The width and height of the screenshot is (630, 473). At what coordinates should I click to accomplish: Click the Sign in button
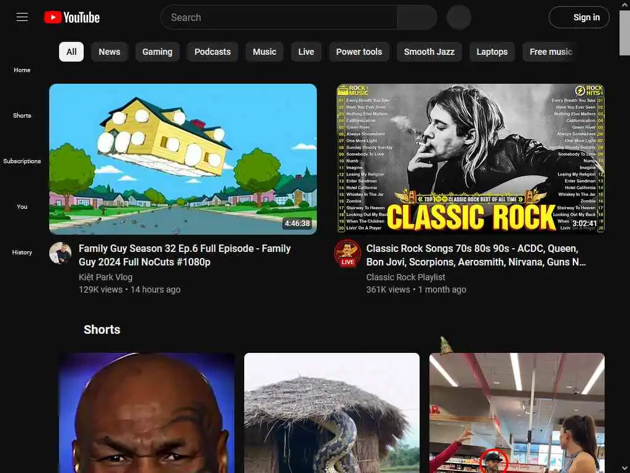[579, 17]
